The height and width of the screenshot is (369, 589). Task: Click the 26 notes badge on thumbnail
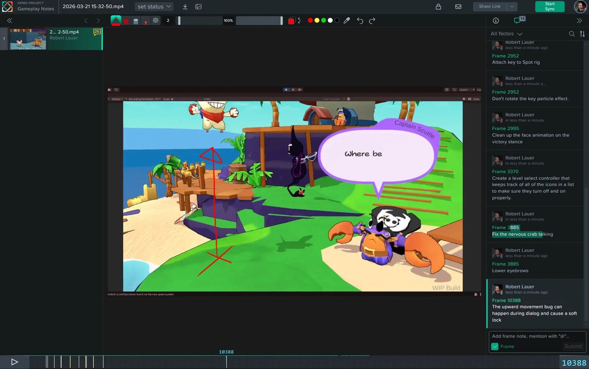97,32
